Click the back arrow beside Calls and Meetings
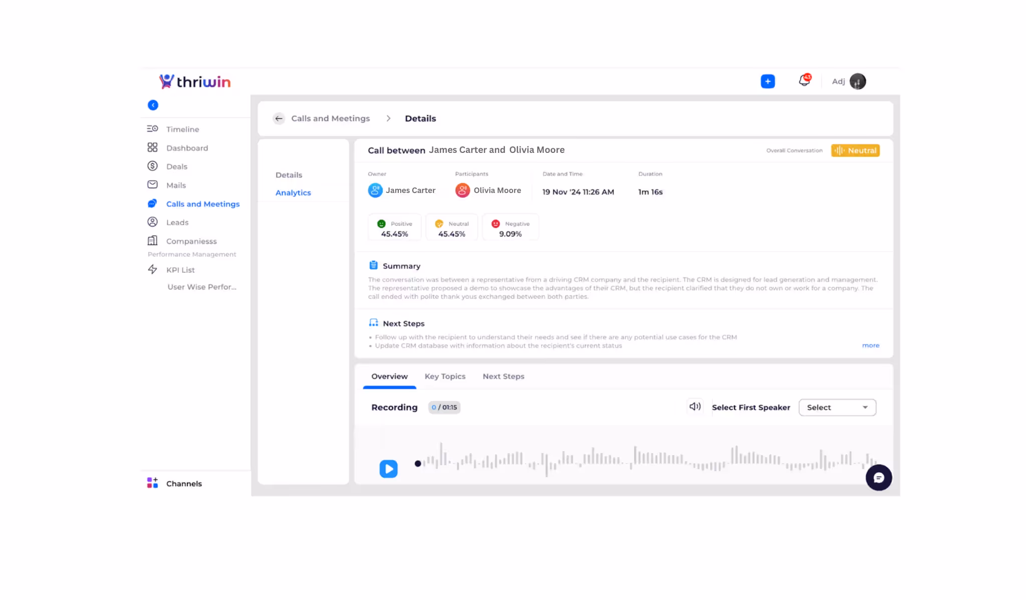1026x600 pixels. point(279,118)
